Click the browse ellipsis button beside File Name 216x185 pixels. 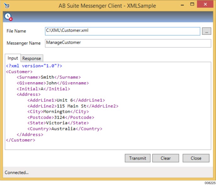click(x=207, y=31)
